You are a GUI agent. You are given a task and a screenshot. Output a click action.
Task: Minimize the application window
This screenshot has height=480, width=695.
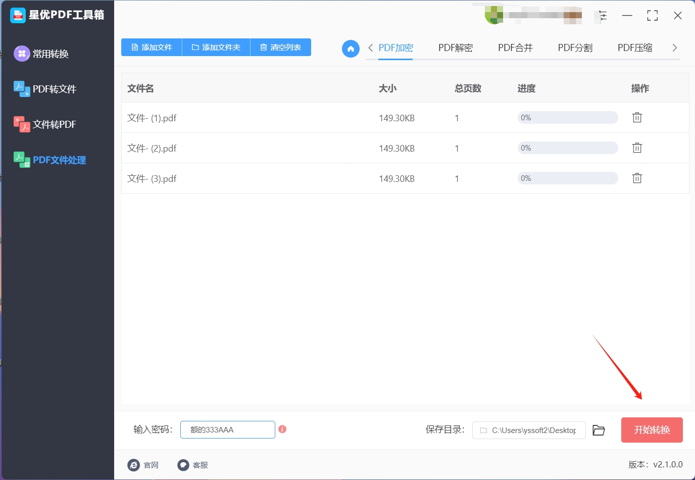[627, 16]
